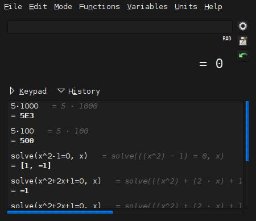
Task: Open the Edit menu
Action: 38,7
